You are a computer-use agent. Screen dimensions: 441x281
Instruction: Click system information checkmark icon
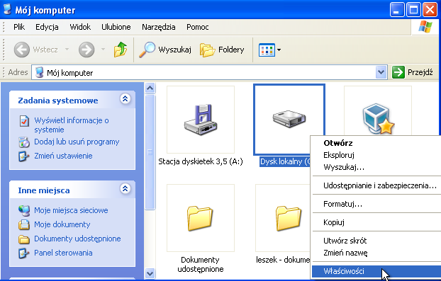click(x=24, y=121)
